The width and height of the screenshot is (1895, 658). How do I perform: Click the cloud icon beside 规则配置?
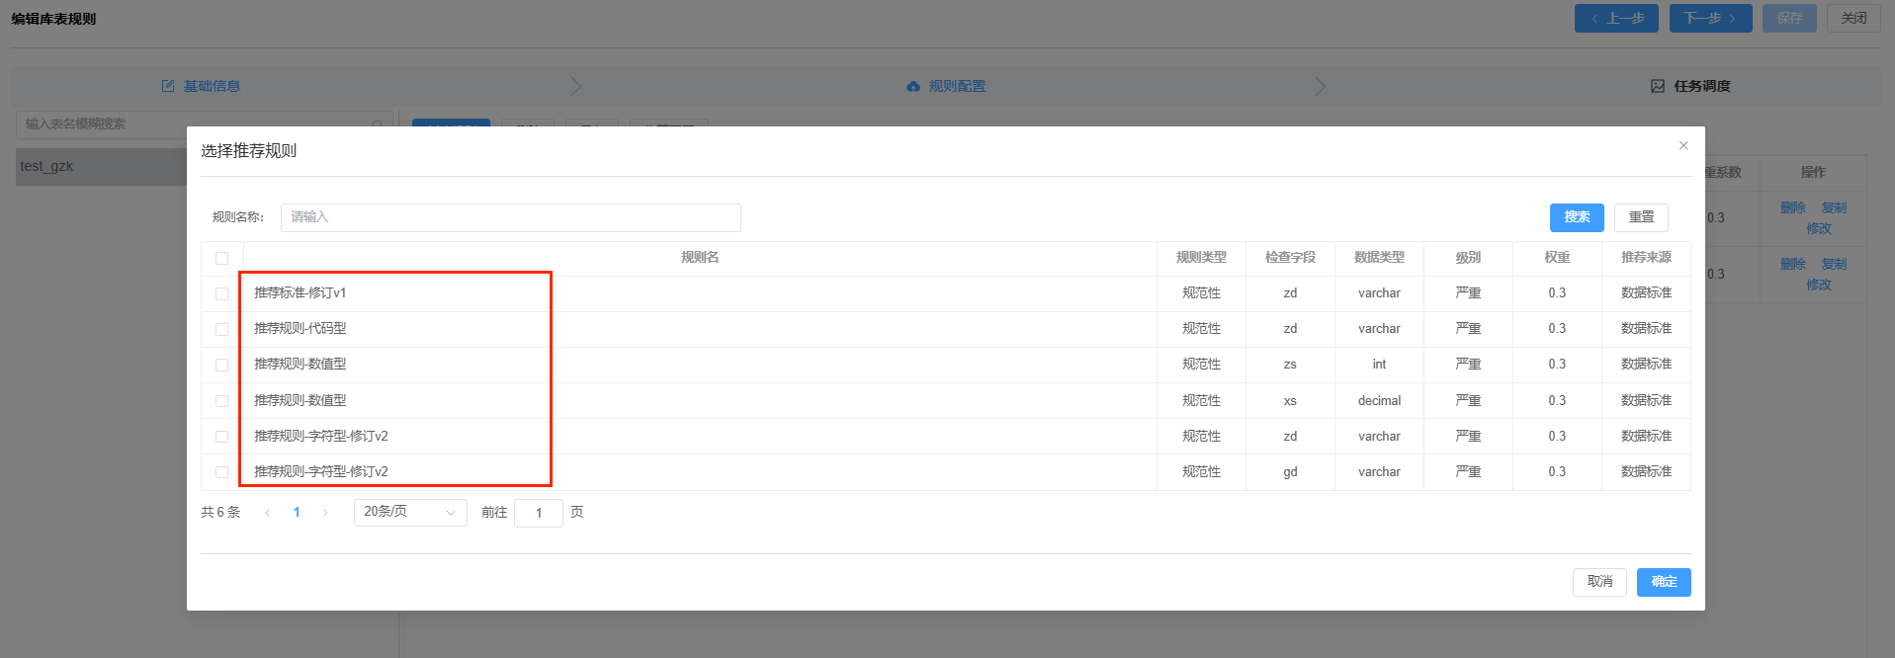coord(913,87)
